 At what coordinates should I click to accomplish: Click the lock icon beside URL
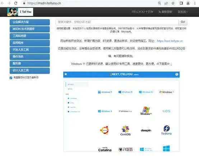point(24,3)
